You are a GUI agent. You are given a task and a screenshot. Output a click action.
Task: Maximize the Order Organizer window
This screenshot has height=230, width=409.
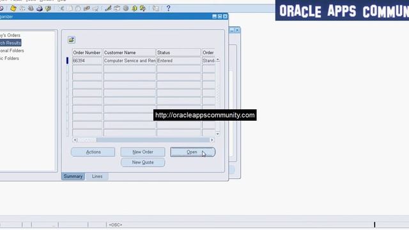[220, 17]
